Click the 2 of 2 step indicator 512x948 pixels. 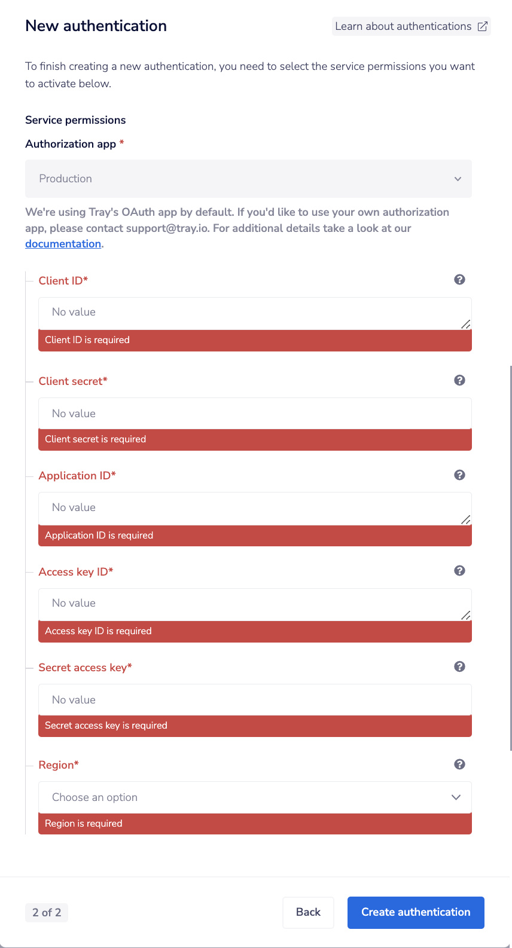click(46, 912)
